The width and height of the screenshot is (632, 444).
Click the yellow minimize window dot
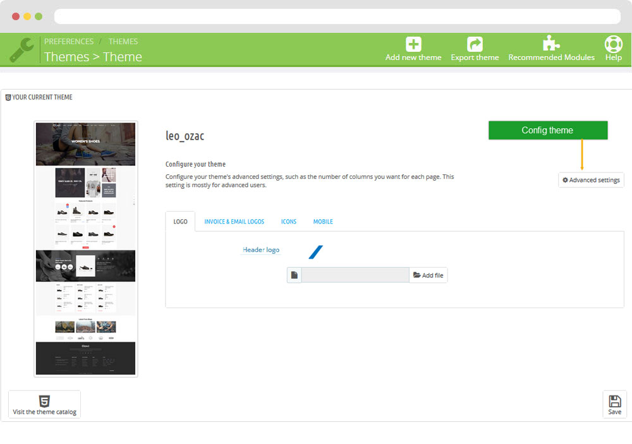click(27, 16)
